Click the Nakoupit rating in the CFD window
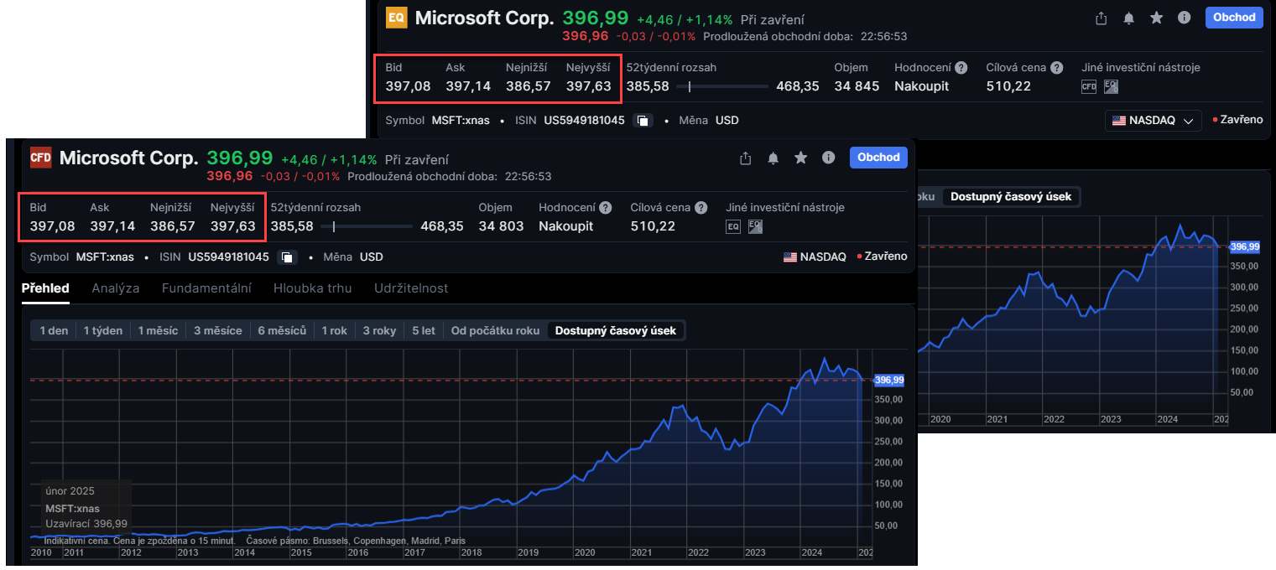 [x=566, y=226]
